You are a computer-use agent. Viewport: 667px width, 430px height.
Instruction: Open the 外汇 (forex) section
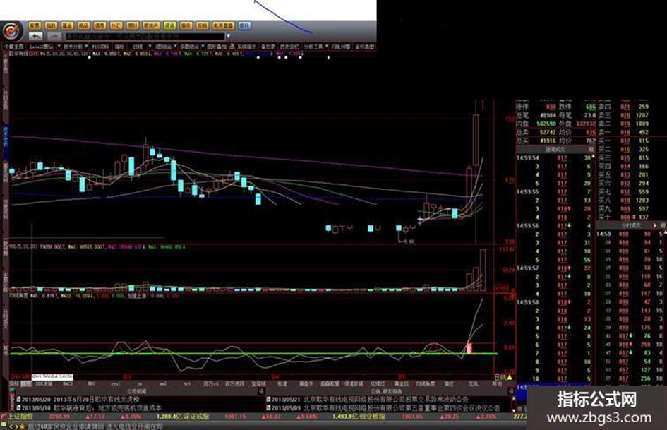[116, 26]
